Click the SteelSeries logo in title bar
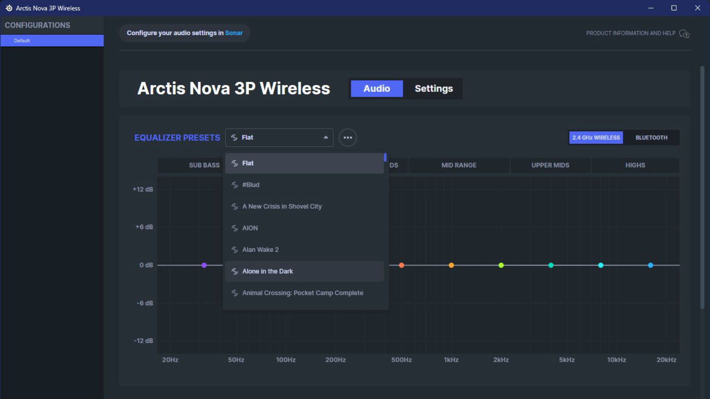 pos(9,8)
